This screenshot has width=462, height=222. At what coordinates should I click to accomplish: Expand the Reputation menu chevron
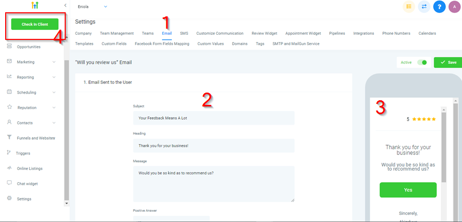[x=54, y=107]
